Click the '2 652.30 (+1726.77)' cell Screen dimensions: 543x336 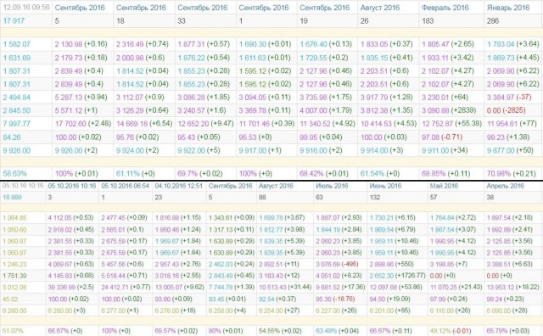pos(397,276)
